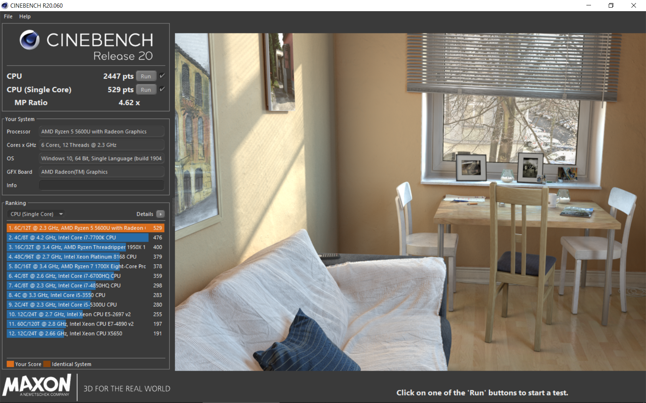Select ranking row 8 Intel Core i5-3550
646x403 pixels.
[x=85, y=295]
